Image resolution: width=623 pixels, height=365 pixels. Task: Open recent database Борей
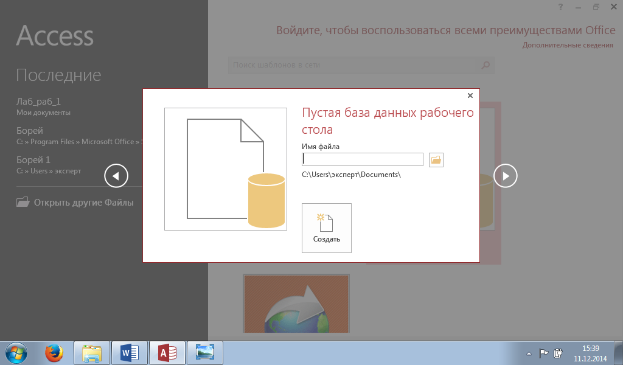pyautogui.click(x=80, y=136)
